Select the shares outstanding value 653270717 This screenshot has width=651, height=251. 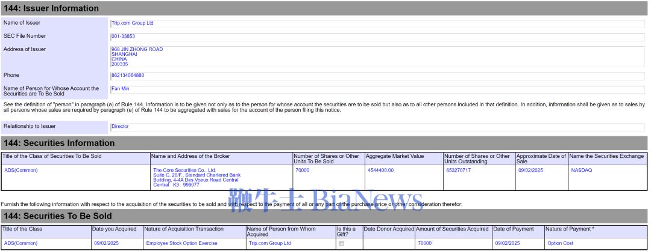pos(458,171)
